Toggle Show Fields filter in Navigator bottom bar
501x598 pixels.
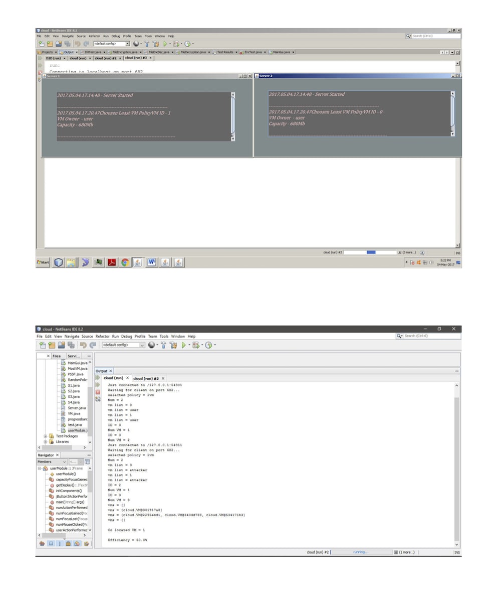click(51, 543)
